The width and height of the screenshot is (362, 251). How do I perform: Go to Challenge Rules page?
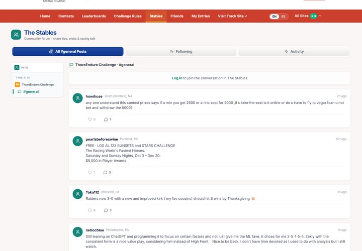pos(128,16)
